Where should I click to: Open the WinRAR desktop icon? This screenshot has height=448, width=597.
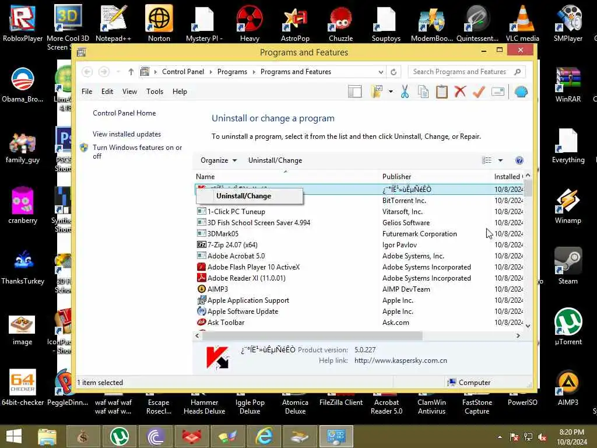[x=568, y=85]
